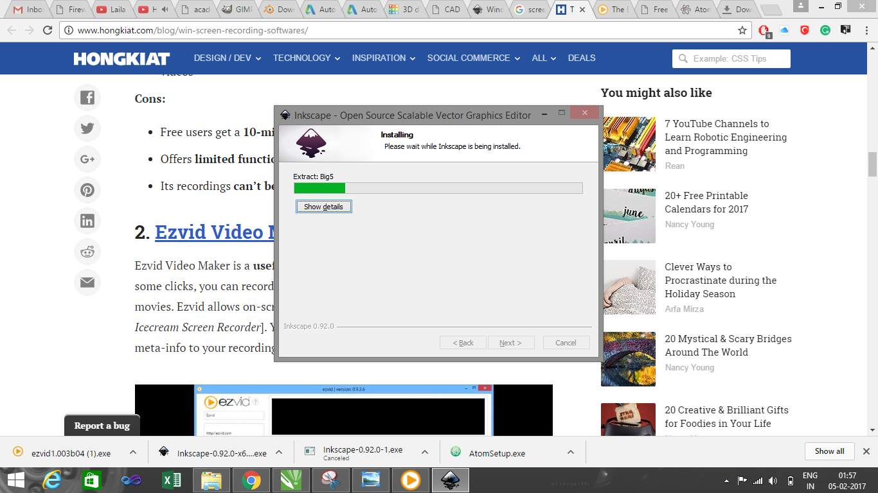Switch to the 3D browser tab

[404, 10]
